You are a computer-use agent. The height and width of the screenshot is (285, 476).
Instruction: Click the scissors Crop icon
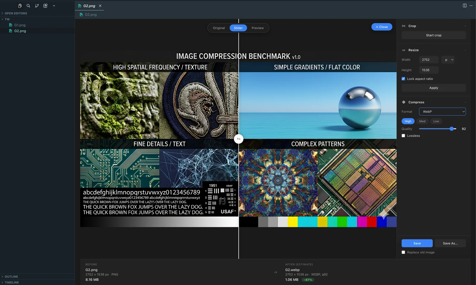(403, 26)
